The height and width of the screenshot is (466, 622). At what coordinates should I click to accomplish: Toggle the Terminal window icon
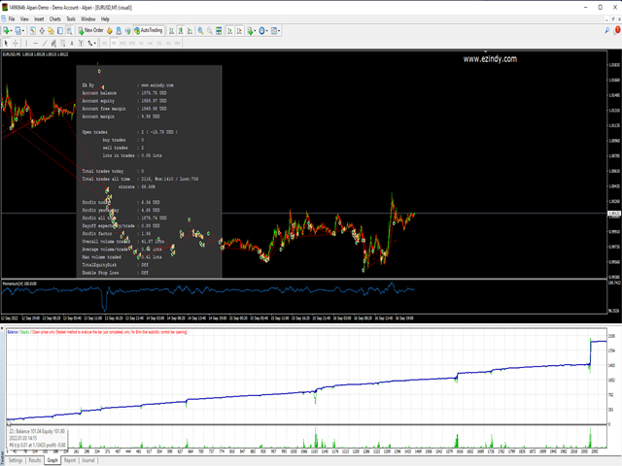pyautogui.click(x=60, y=30)
